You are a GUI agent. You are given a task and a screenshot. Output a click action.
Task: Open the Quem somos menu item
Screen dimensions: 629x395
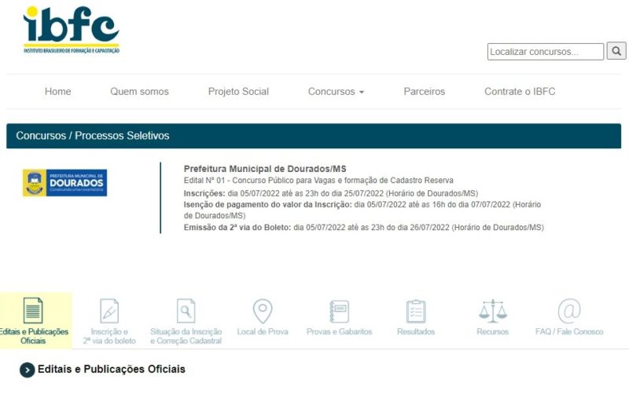coord(139,92)
